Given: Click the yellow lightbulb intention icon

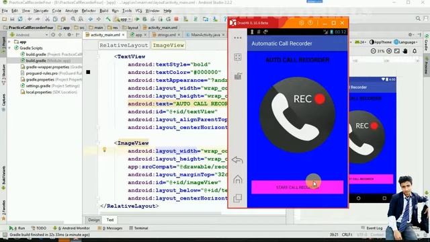Looking at the screenshot, I should (104, 150).
